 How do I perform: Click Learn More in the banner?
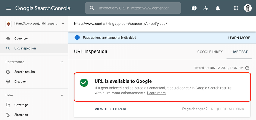[239, 38]
